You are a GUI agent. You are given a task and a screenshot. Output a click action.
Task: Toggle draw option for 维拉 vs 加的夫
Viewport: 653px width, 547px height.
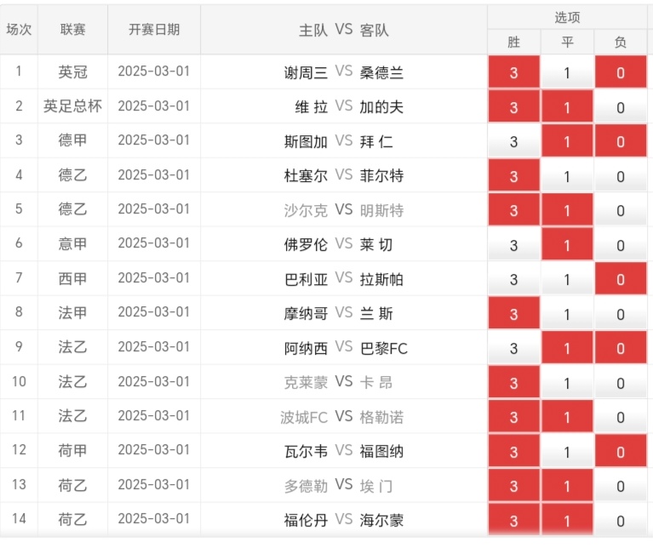tap(567, 107)
